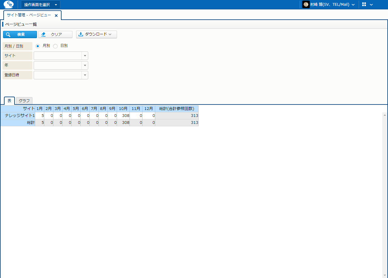The height and width of the screenshot is (278, 388).
Task: Open the ダウンロード dropdown
Action: (96, 35)
